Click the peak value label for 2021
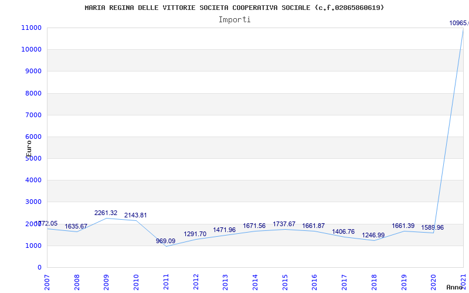The height and width of the screenshot is (293, 469). [x=459, y=23]
